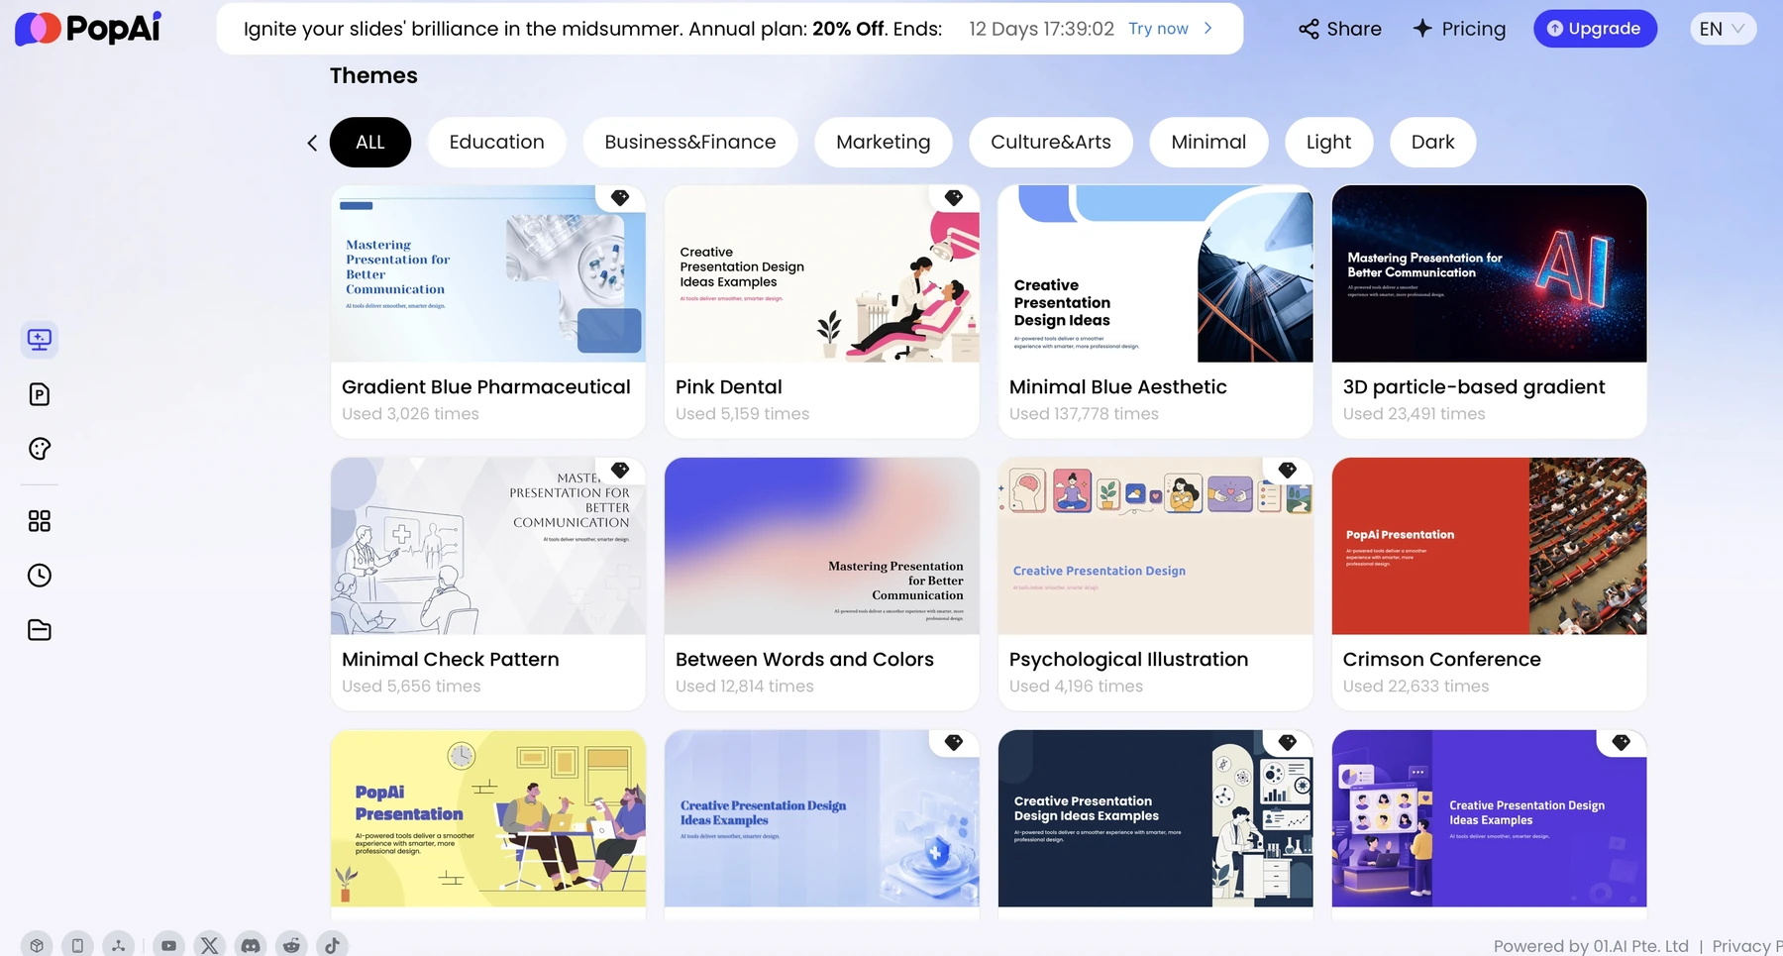1783x956 pixels.
Task: Open the Discord icon in the bottom bar
Action: 251,945
